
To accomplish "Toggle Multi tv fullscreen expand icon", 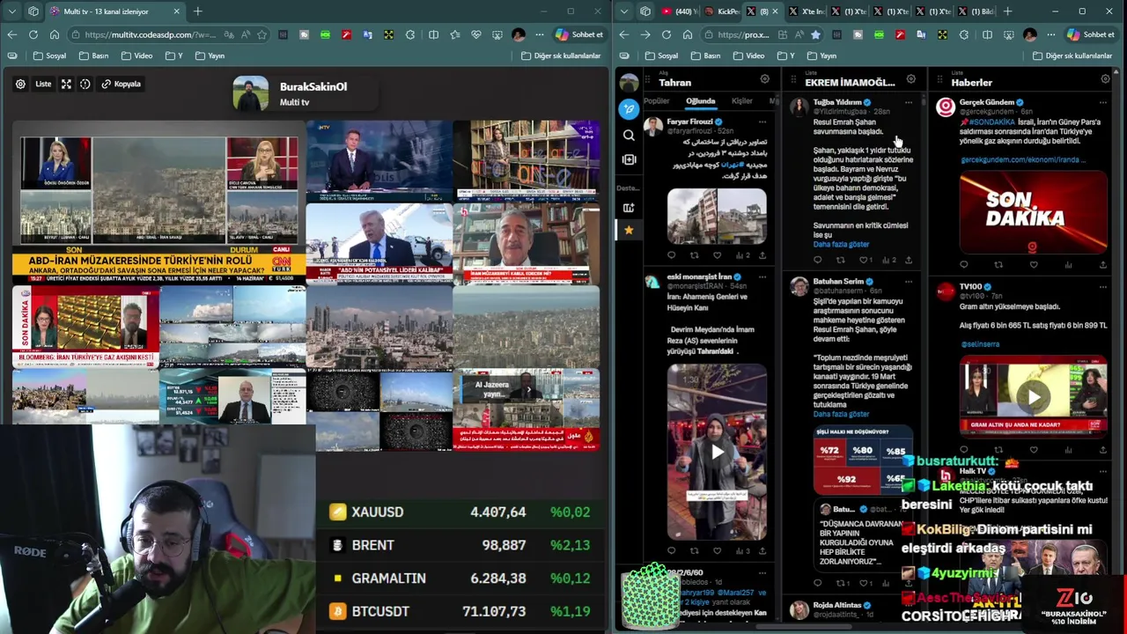I will pyautogui.click(x=66, y=84).
